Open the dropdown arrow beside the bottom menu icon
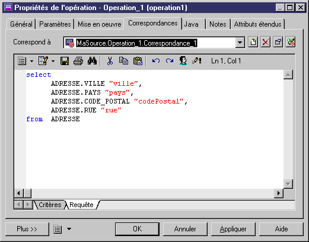This screenshot has width=309, height=242. (69, 229)
